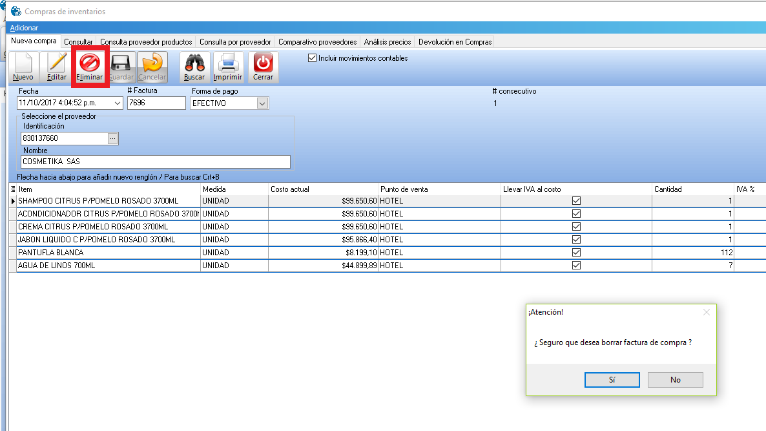Expand the Fecha date dropdown
This screenshot has height=431, width=766.
[x=118, y=103]
